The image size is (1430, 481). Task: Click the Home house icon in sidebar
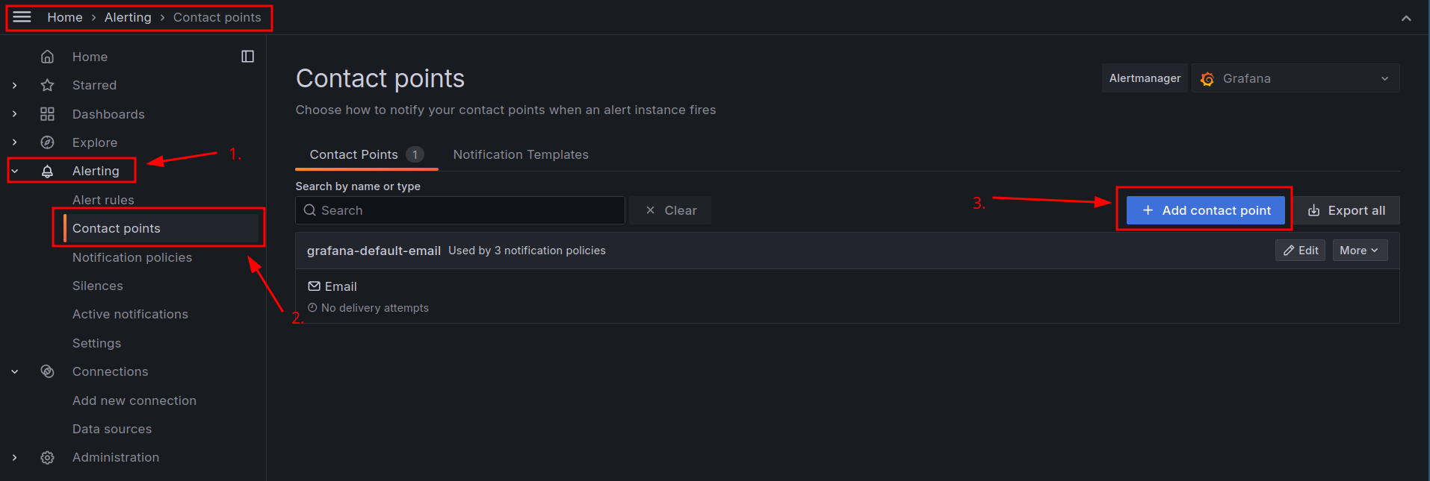(47, 57)
